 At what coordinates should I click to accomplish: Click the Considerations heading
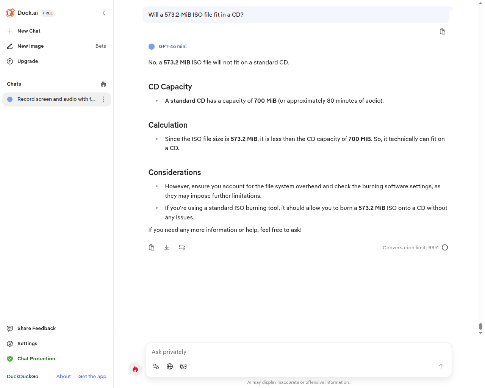[175, 172]
